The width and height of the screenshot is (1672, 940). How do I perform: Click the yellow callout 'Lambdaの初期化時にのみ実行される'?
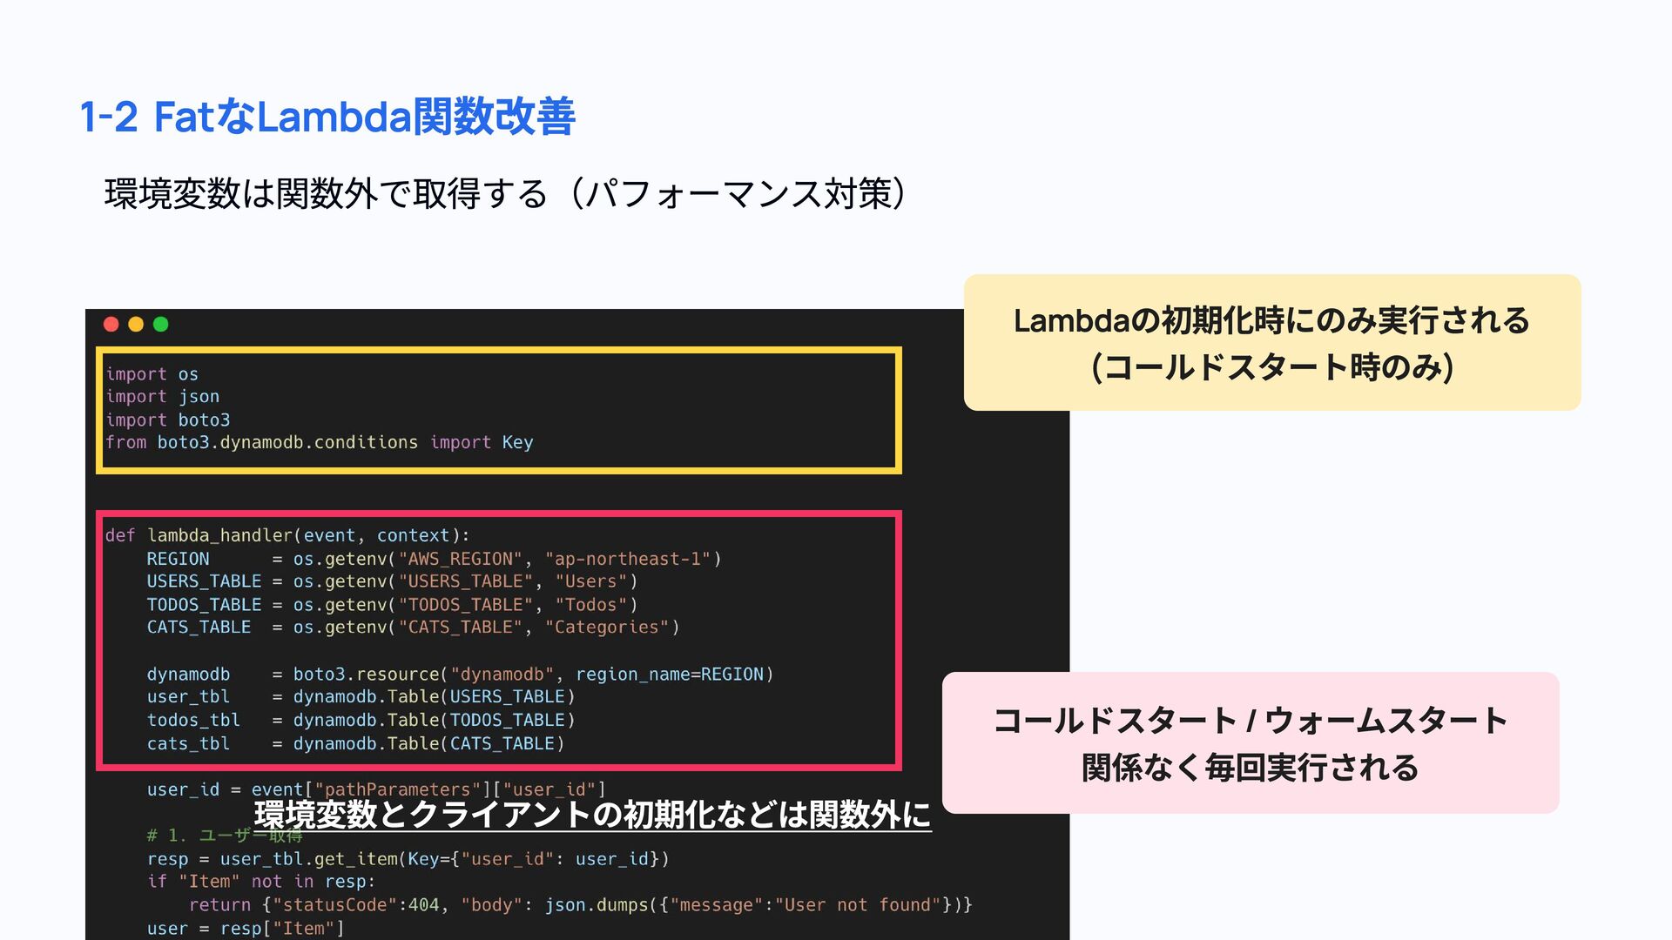1271,342
